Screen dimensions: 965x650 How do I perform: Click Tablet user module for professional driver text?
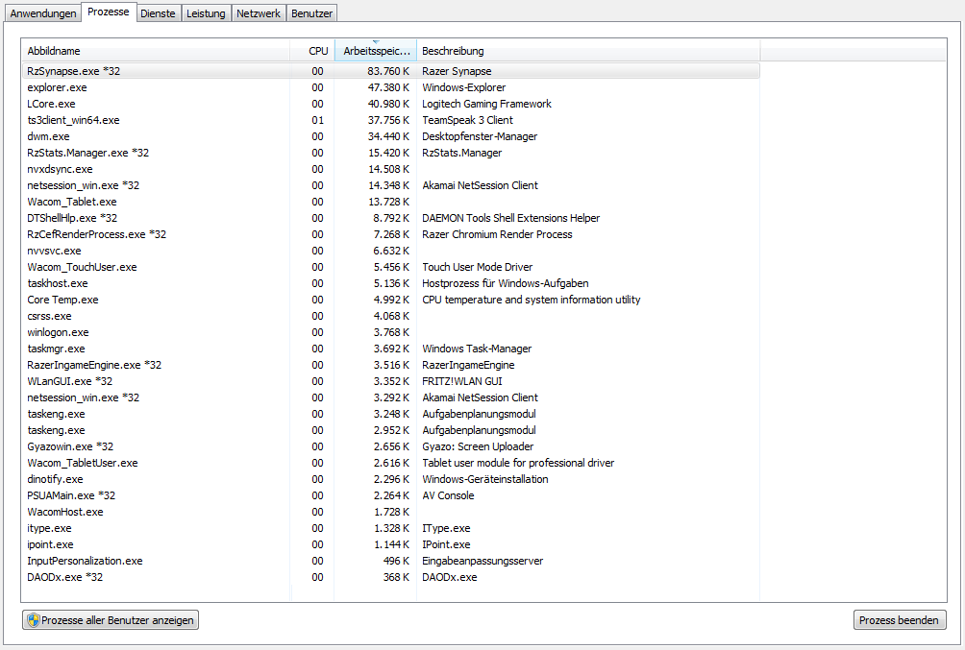[518, 463]
